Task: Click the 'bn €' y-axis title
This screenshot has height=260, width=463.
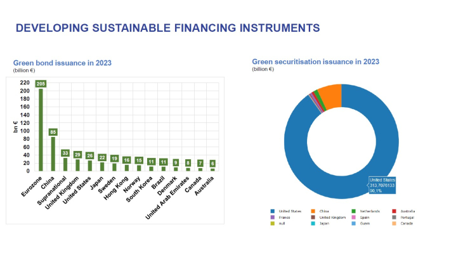Action: click(16, 127)
